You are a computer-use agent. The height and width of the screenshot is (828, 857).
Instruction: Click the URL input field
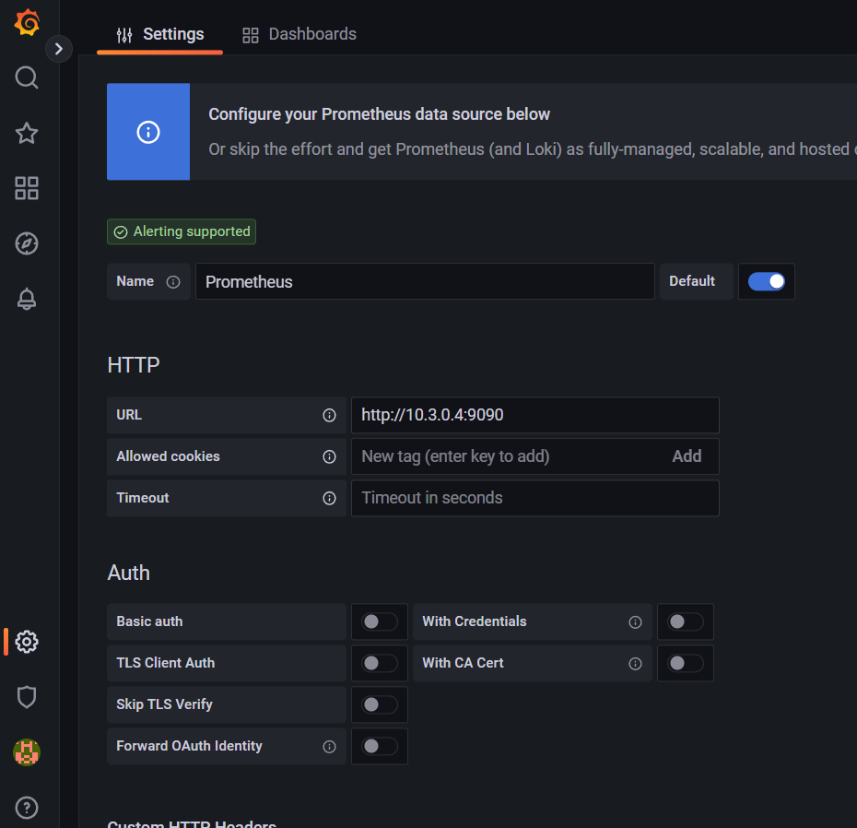click(x=534, y=415)
